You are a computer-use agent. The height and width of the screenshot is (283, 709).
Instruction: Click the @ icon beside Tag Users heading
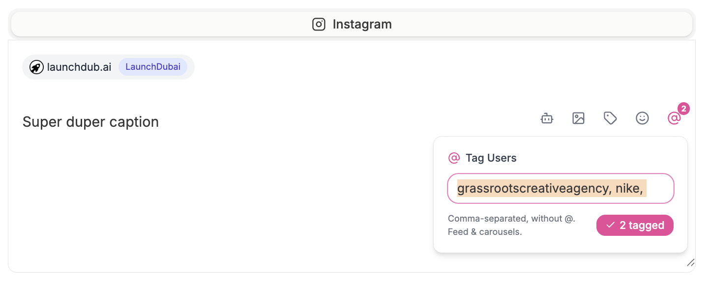(454, 158)
